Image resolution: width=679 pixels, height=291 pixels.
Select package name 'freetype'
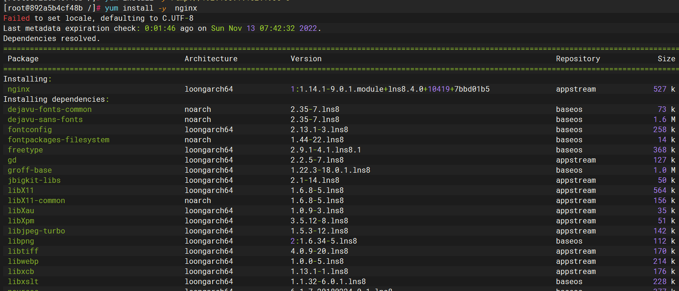click(x=25, y=150)
